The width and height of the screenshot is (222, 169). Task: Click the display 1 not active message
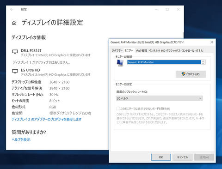(41, 62)
